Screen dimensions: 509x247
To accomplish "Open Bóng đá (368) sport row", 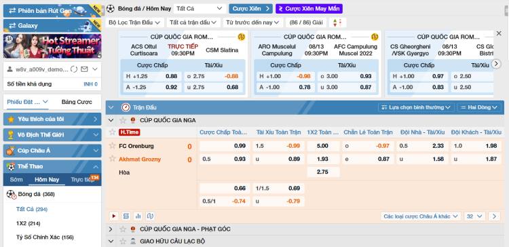I will [x=52, y=194].
